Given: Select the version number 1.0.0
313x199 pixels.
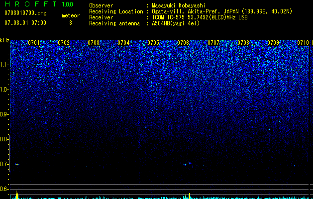Looking at the screenshot, I should click(x=68, y=4).
